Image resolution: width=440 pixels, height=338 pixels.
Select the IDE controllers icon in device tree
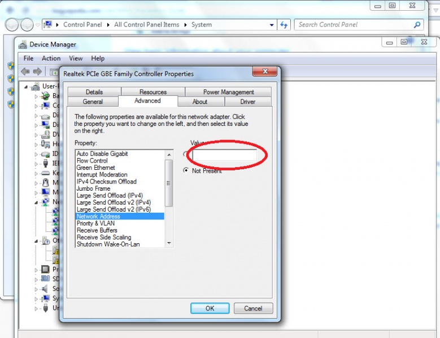coord(45,154)
